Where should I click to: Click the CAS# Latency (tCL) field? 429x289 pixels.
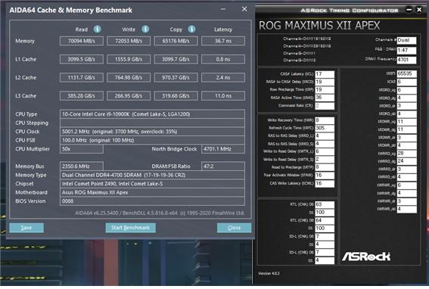point(325,74)
